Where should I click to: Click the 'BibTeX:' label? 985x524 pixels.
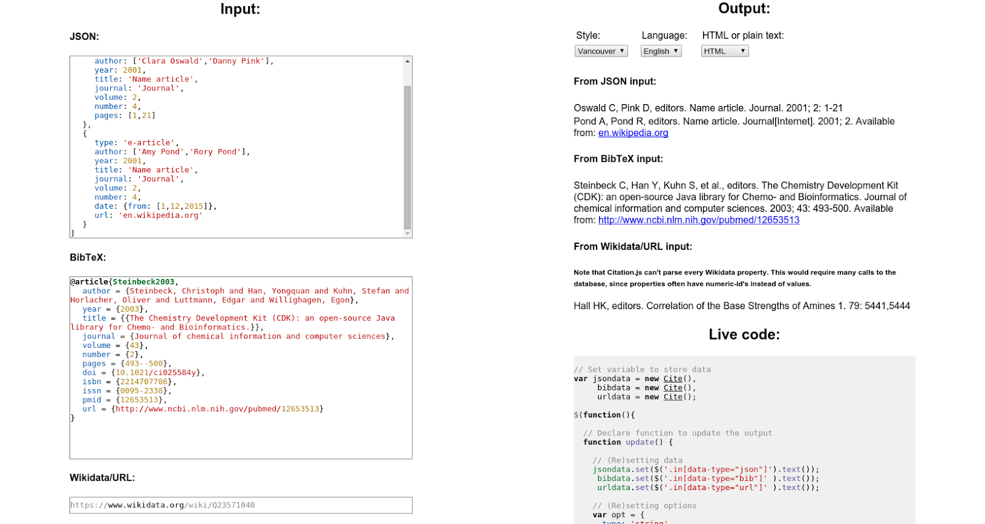(x=87, y=257)
